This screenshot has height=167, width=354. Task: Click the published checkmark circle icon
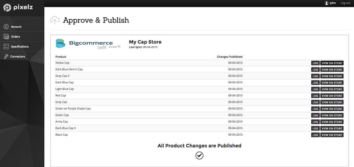(199, 156)
